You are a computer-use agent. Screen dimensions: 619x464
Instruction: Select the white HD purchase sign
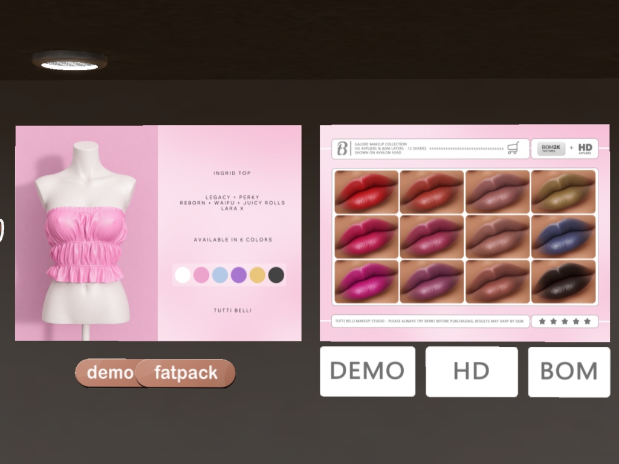coord(472,372)
